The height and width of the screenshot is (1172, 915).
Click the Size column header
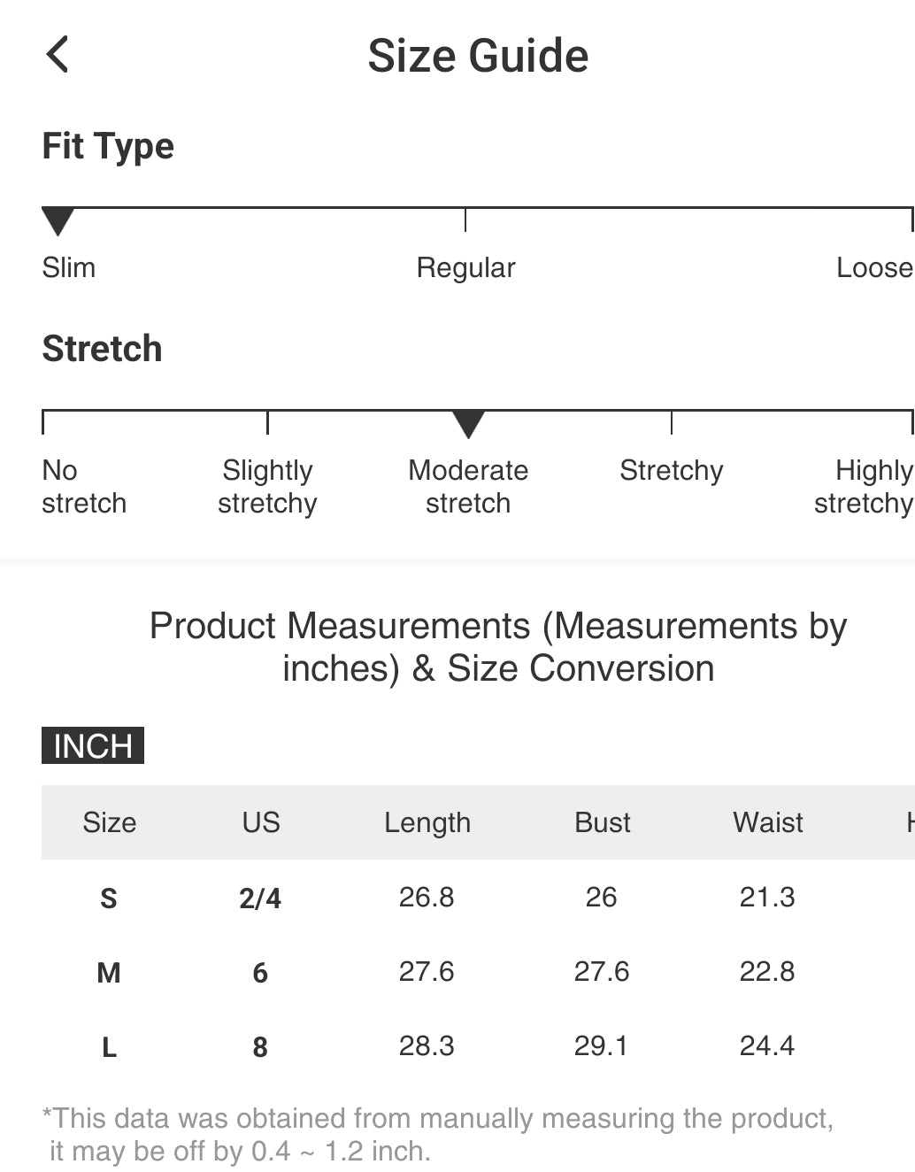pyautogui.click(x=110, y=822)
